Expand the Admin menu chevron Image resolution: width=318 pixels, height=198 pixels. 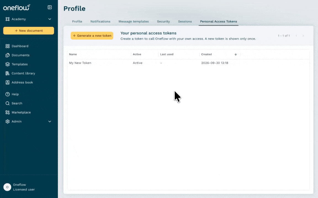50,122
